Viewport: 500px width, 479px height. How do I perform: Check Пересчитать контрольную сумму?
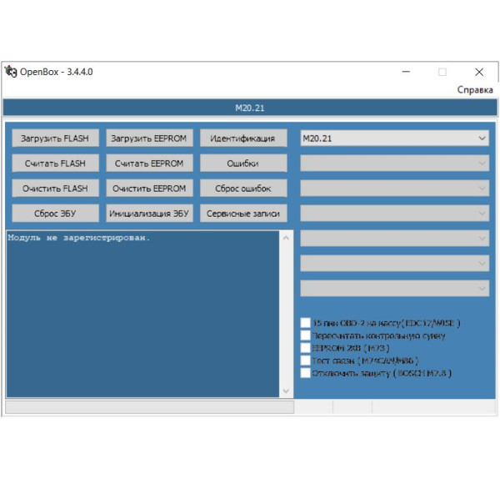click(x=305, y=335)
